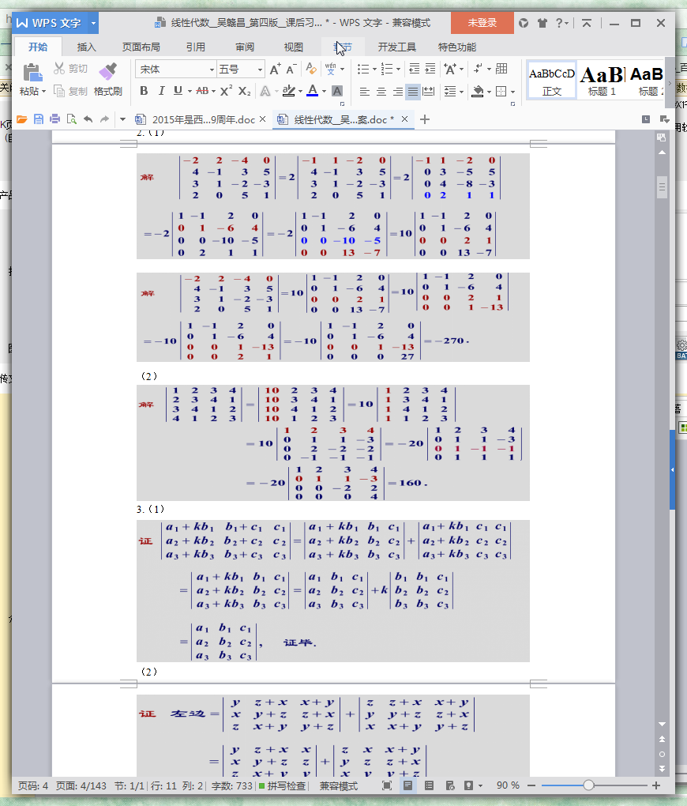Viewport: 687px width, 806px height.
Task: Switch to the 审阅 (Review) tab
Action: click(x=245, y=47)
